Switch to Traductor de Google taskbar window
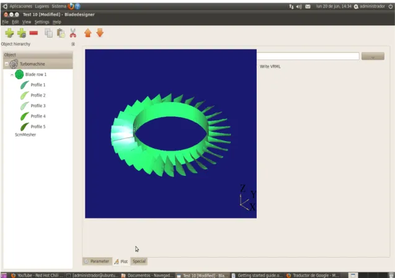This screenshot has height=278, width=395. click(313, 276)
